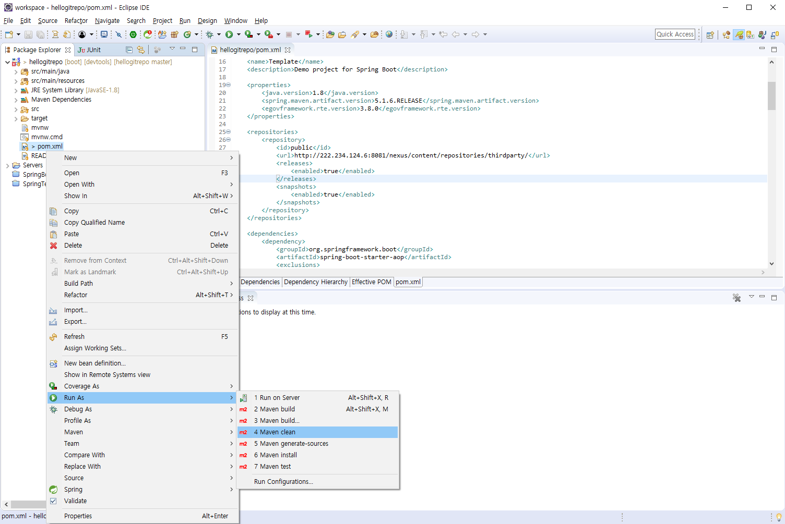
Task: Select the mvnw.cmd file in tree
Action: [46, 137]
